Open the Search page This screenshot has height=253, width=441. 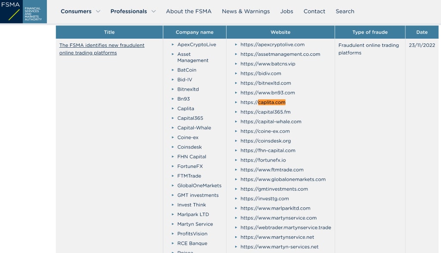(345, 12)
